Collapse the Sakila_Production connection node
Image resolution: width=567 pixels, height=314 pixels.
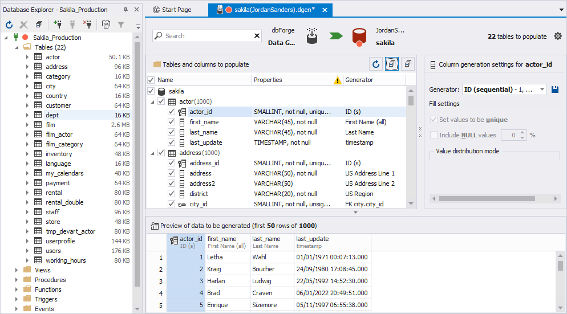(x=6, y=38)
